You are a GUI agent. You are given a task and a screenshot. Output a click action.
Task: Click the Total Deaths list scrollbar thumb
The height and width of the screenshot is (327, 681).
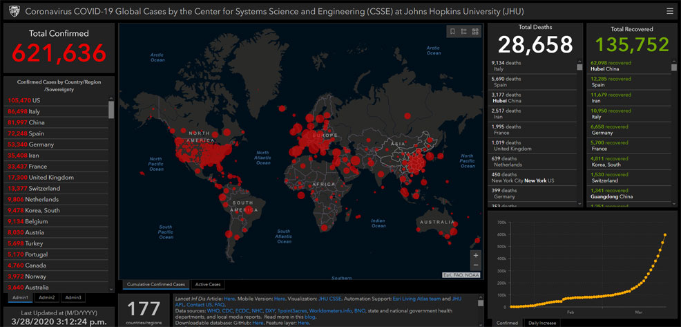tap(579, 67)
